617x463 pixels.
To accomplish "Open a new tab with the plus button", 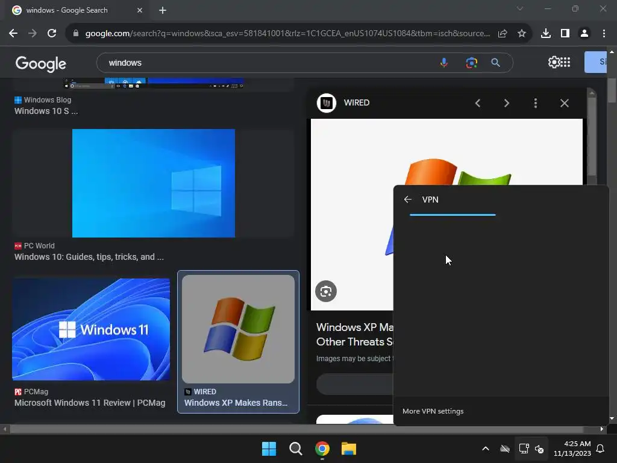I will 163,10.
